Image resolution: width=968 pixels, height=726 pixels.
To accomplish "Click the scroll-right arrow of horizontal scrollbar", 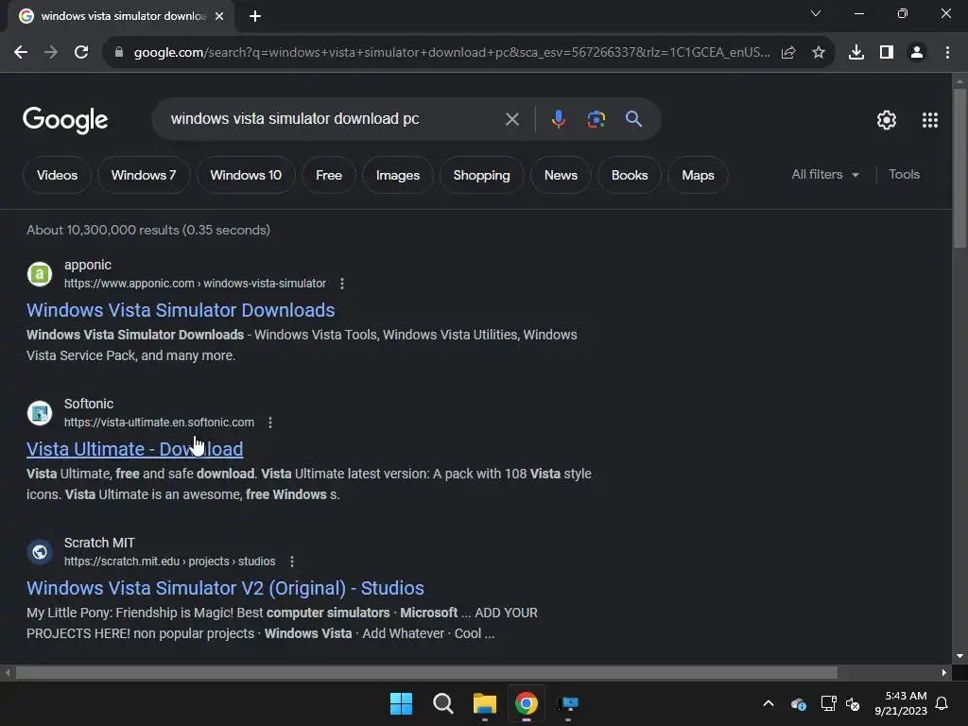I will [x=944, y=672].
